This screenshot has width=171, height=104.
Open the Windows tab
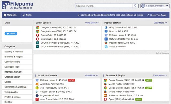coord(10,15)
